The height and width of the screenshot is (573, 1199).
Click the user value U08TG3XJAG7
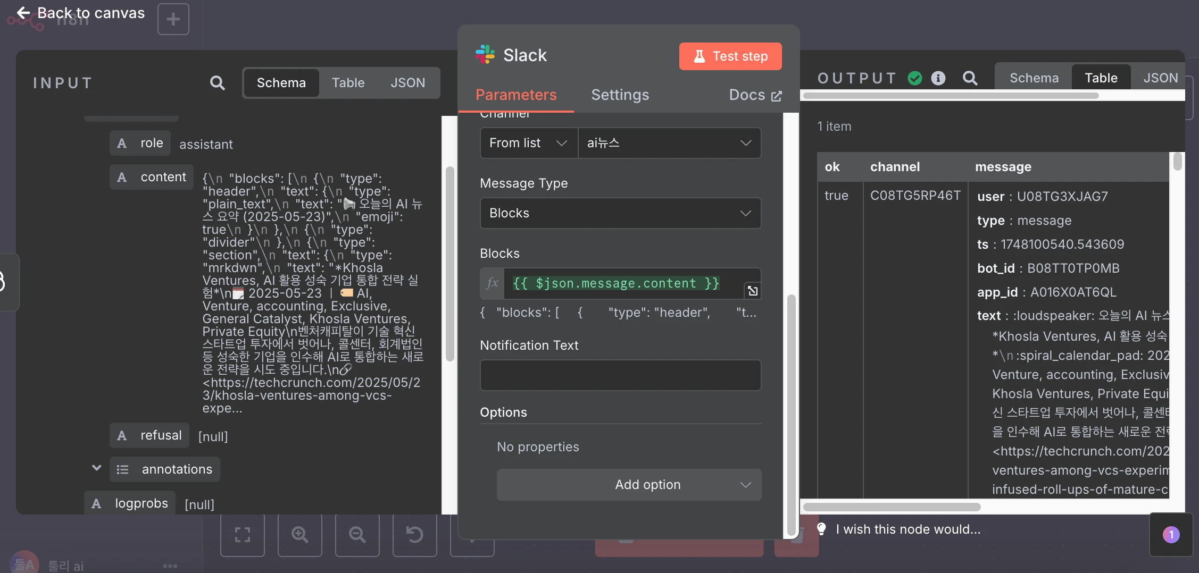pos(1062,197)
